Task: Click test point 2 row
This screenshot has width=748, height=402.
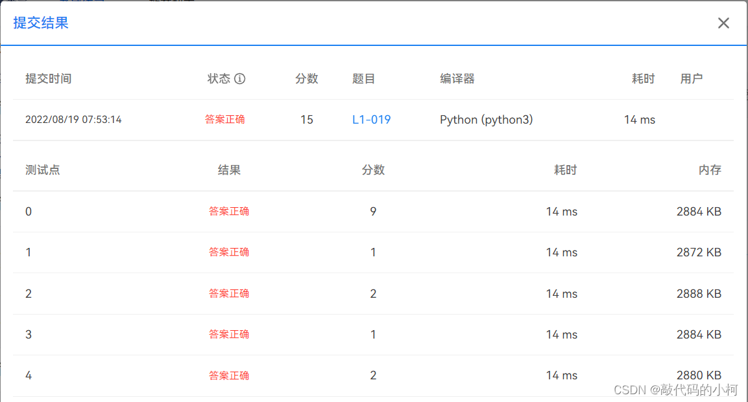Action: click(28, 293)
